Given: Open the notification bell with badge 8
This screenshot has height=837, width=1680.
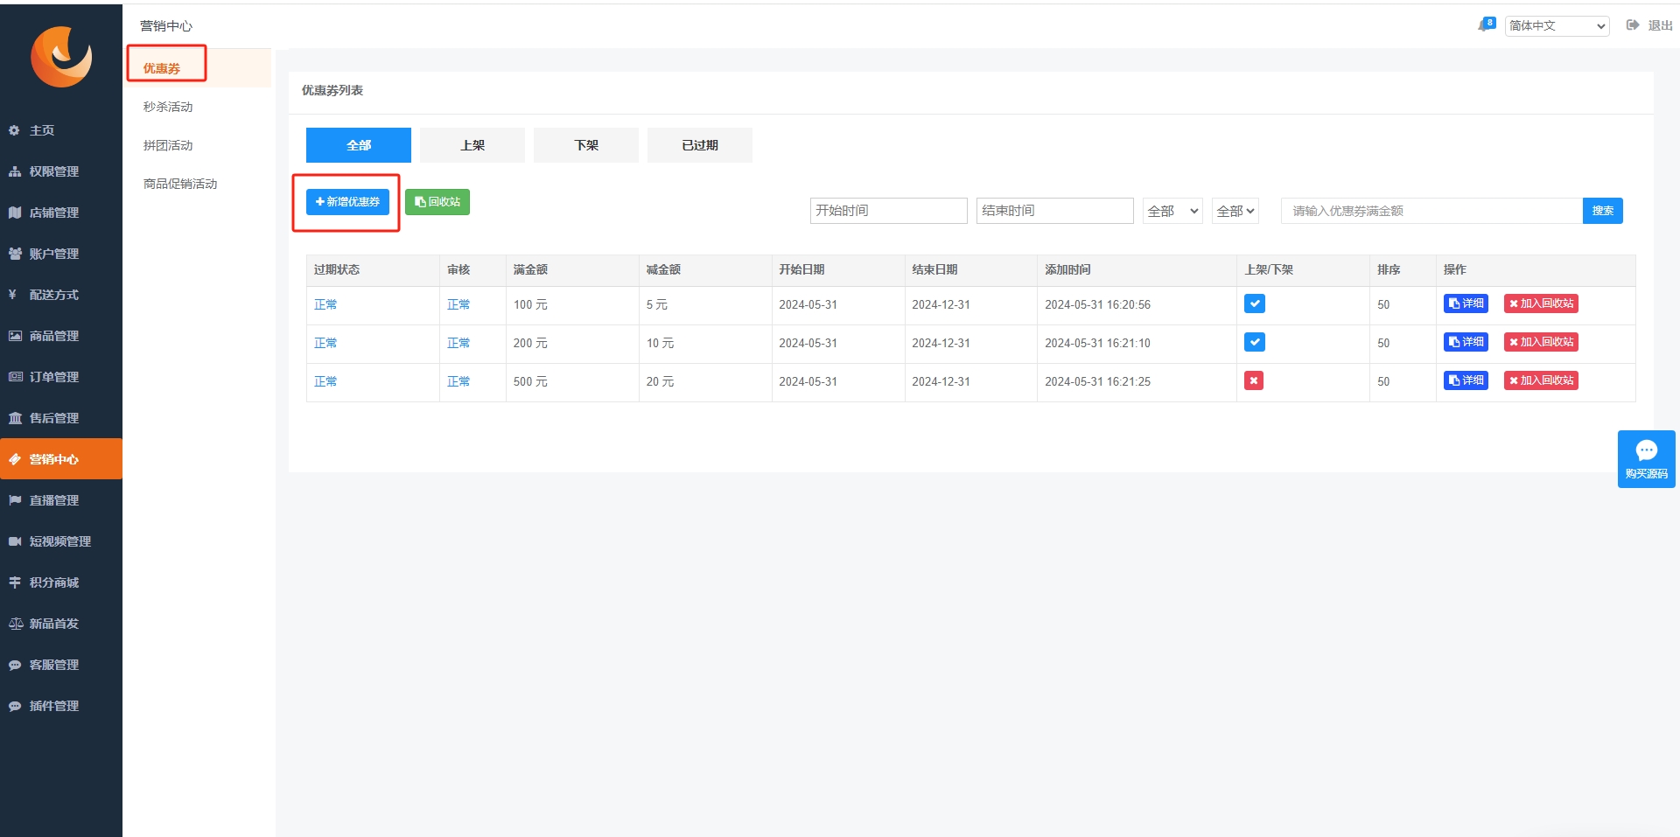Looking at the screenshot, I should click(1486, 24).
